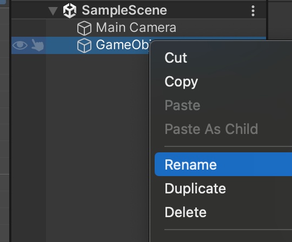Collapse the SampleScene tree arrow
The width and height of the screenshot is (292, 242).
pos(53,11)
